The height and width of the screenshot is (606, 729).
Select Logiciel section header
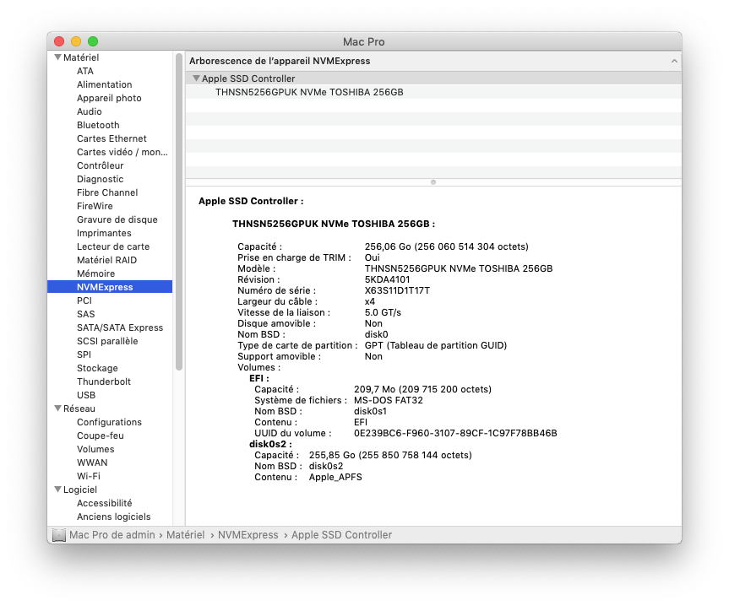point(80,490)
